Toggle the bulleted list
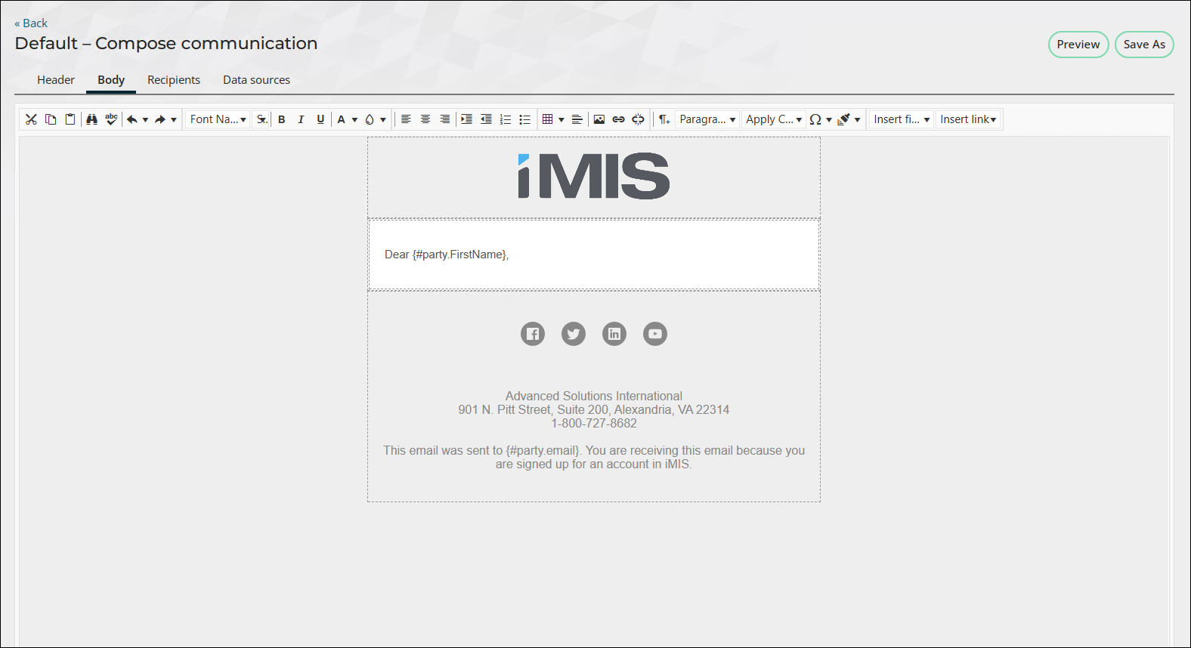1191x648 pixels. point(525,119)
